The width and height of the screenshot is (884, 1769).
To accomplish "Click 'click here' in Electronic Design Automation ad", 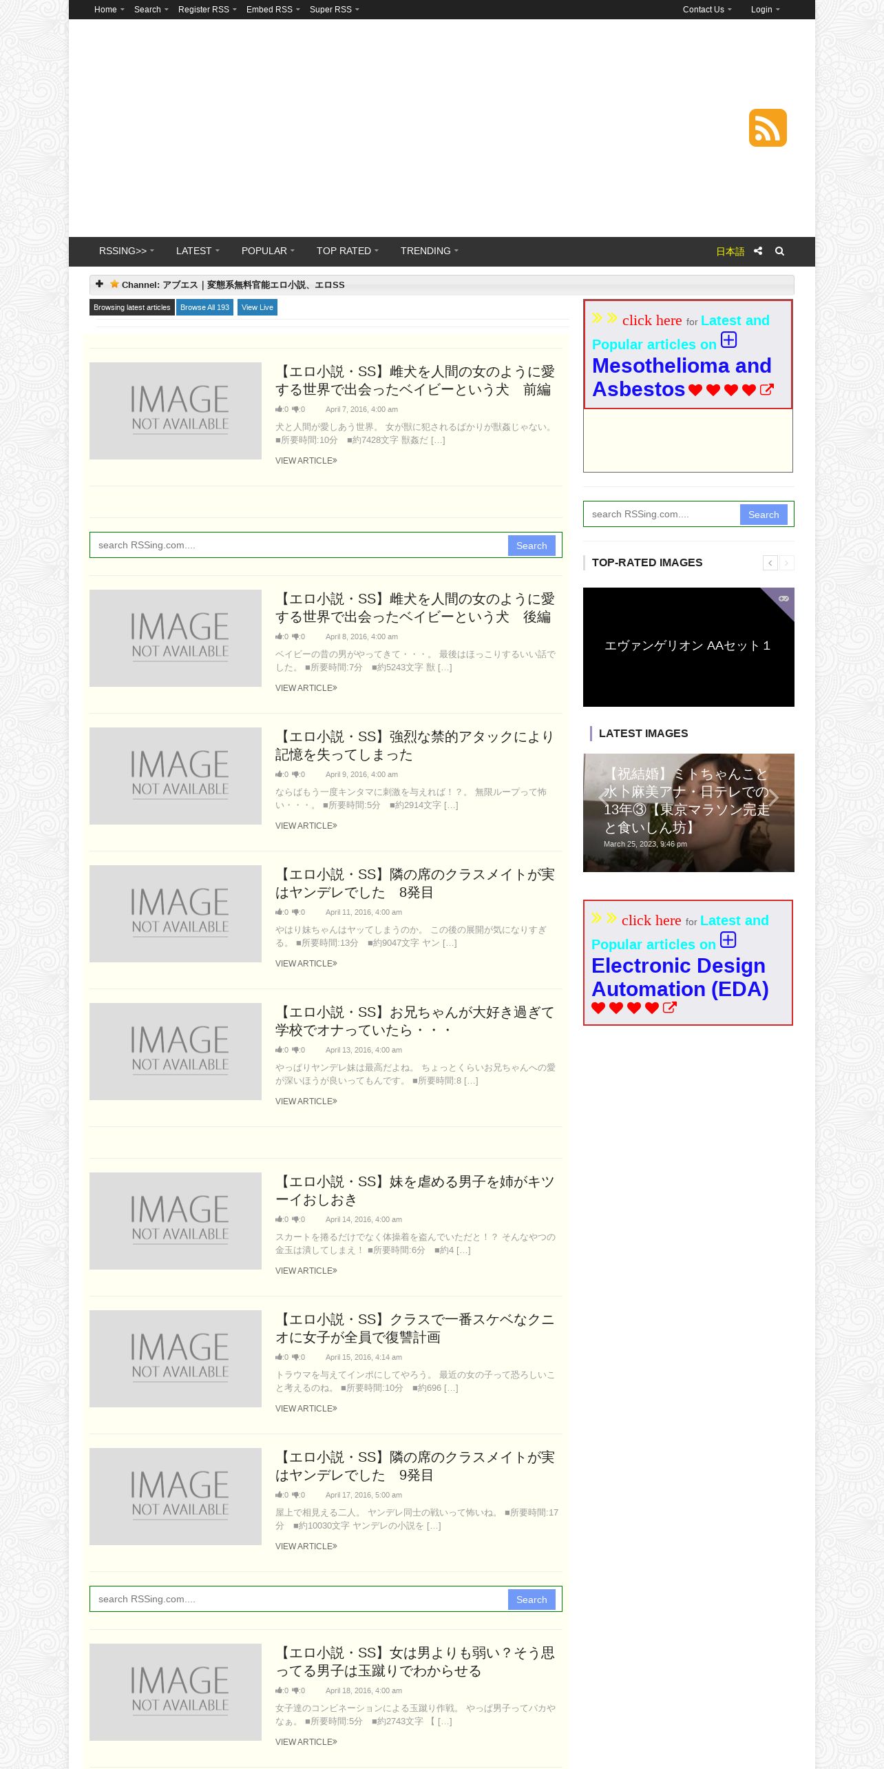I will [651, 920].
